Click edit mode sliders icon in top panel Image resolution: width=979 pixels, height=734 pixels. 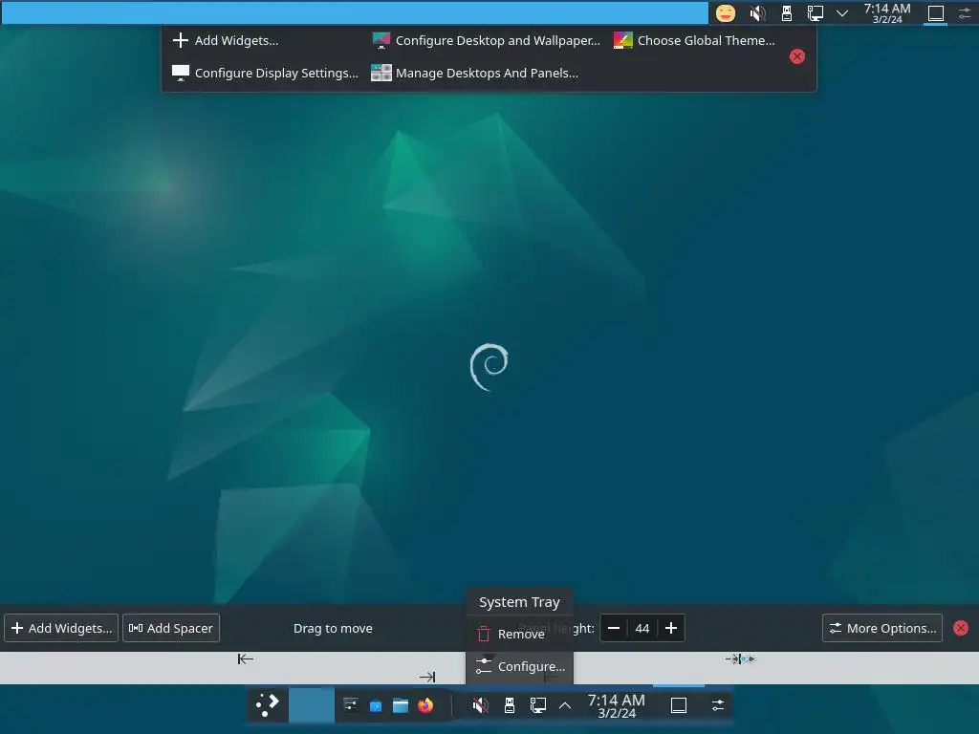click(964, 13)
